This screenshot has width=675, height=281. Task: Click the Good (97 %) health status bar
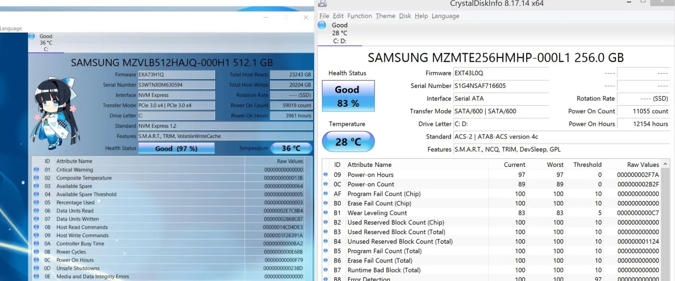(176, 148)
